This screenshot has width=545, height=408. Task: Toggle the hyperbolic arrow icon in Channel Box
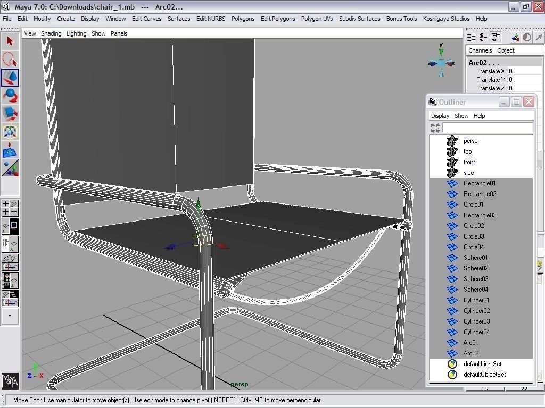click(539, 38)
